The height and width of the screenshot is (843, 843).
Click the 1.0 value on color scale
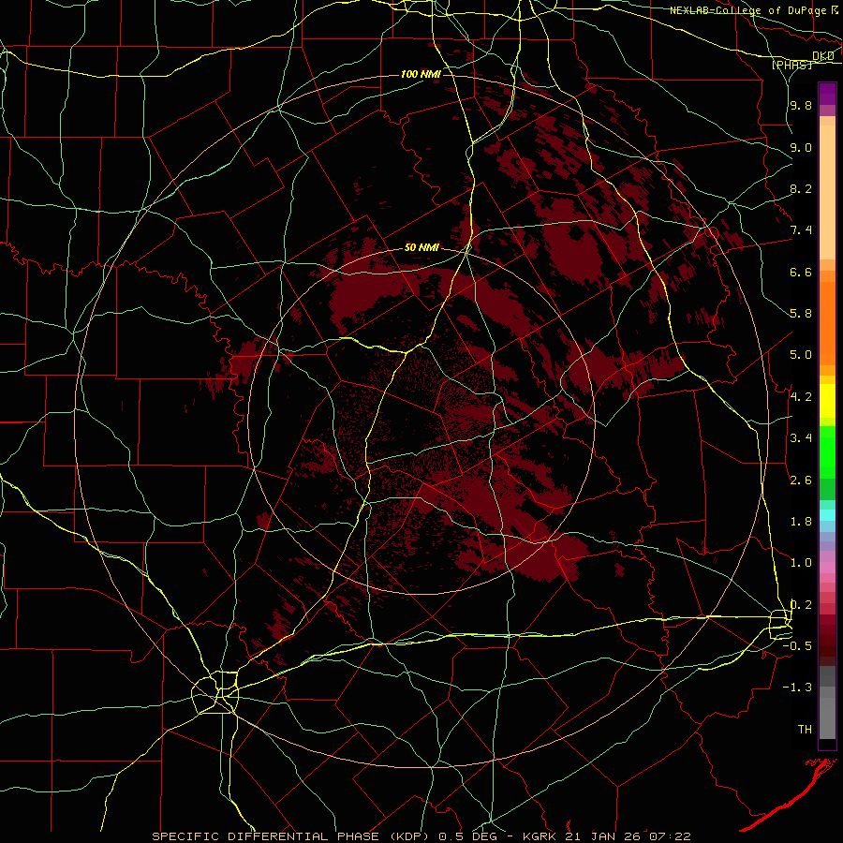click(x=801, y=563)
